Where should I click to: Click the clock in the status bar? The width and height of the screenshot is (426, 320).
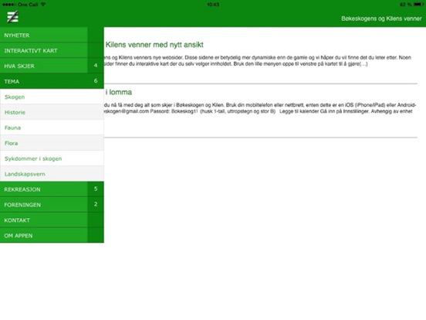click(213, 5)
